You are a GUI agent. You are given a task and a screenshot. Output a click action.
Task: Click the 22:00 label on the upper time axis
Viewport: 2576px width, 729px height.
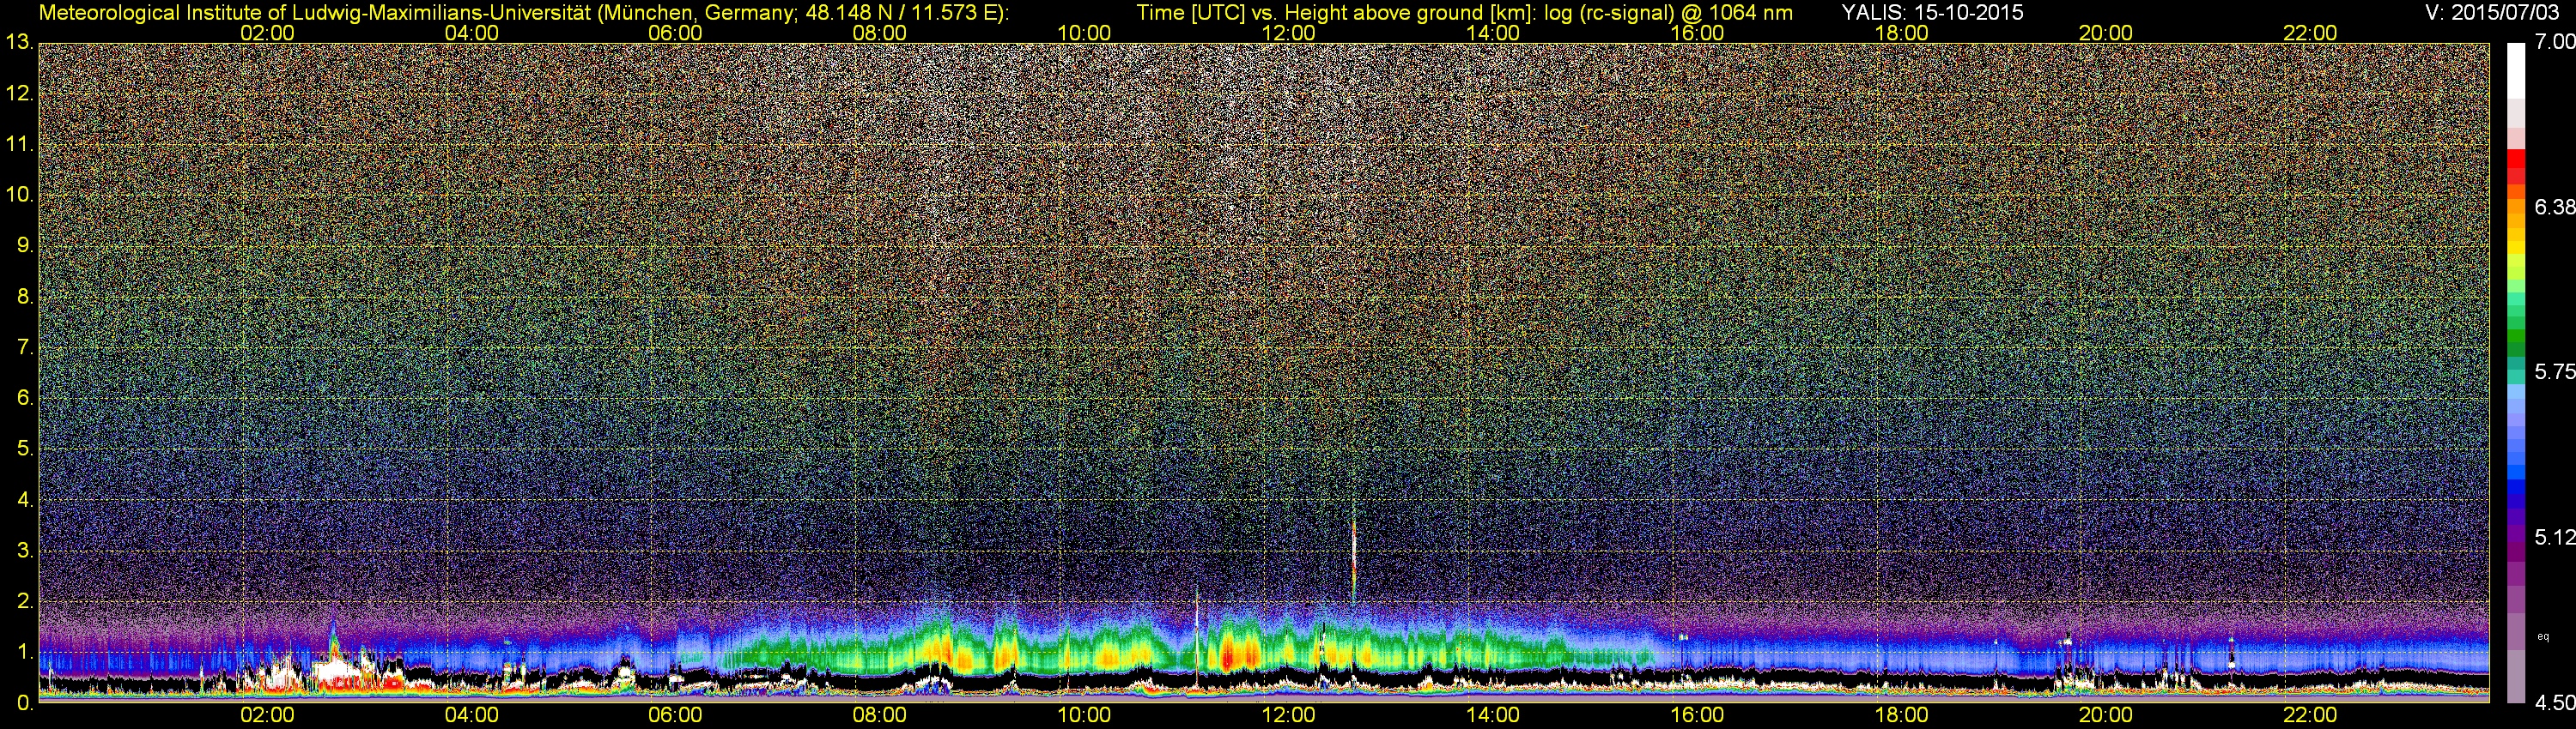pos(2309,33)
